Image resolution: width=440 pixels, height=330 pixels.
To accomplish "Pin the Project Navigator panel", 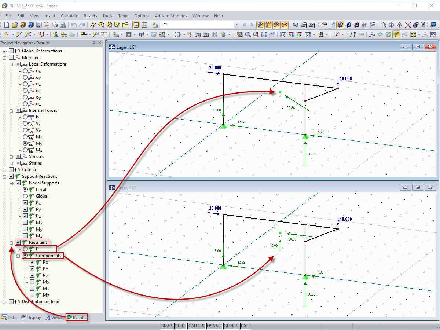I will pos(93,43).
